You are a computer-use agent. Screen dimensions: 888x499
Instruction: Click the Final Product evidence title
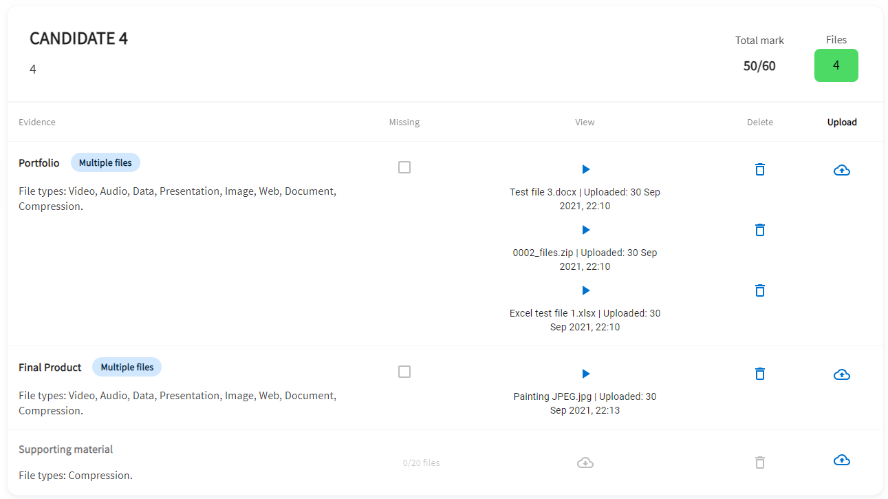pos(50,368)
